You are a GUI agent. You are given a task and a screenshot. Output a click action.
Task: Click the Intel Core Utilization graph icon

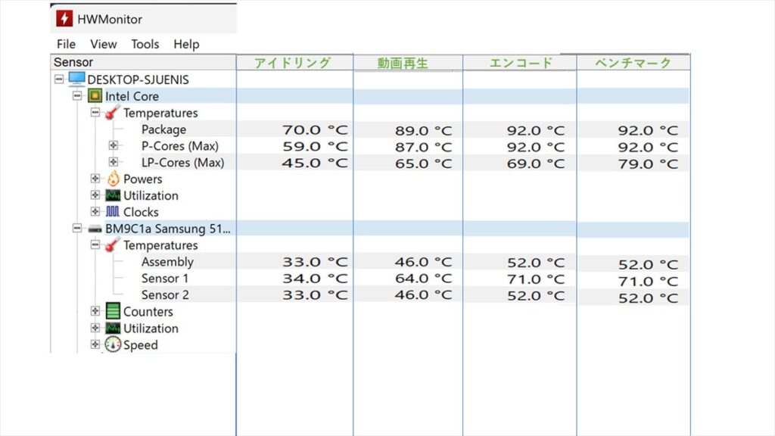tap(113, 195)
